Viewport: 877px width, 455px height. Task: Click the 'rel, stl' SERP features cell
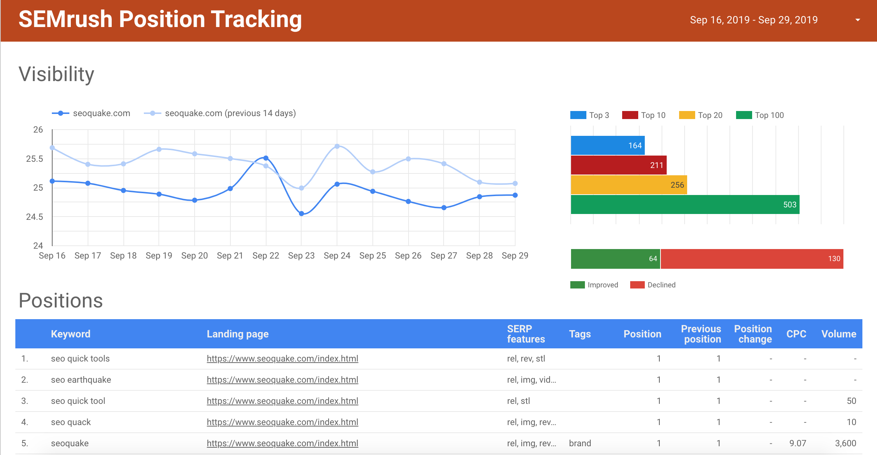pos(518,401)
